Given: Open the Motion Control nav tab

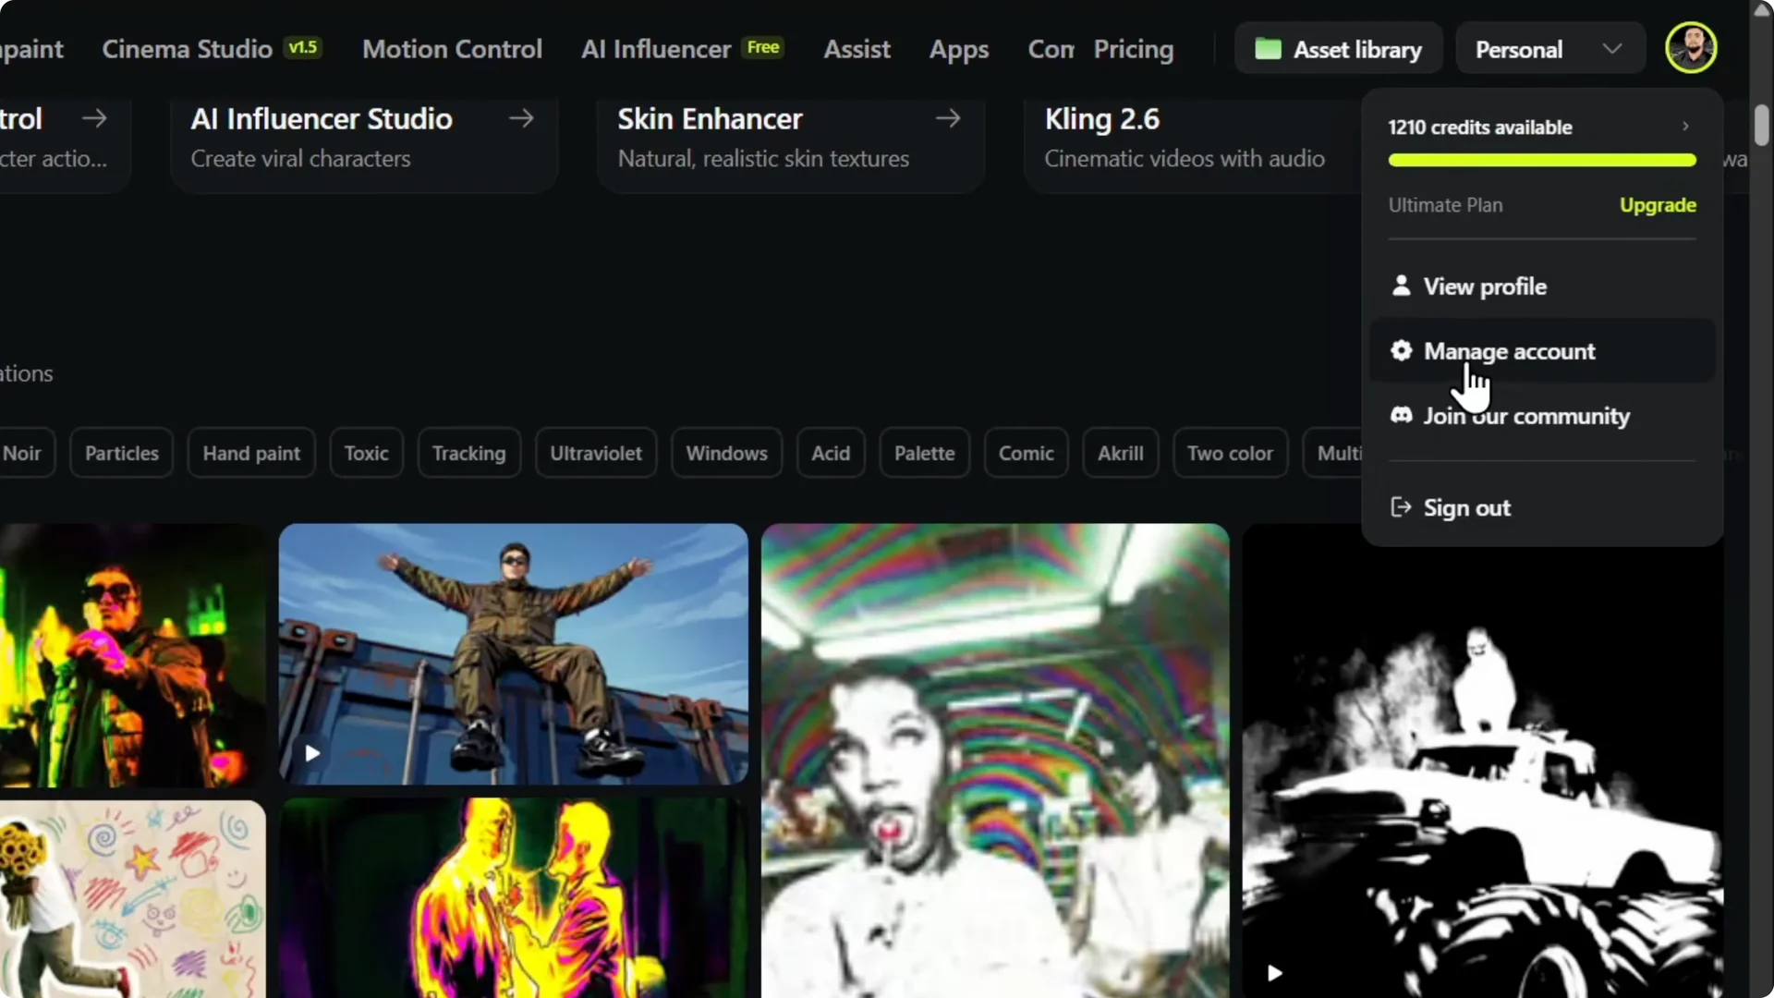Looking at the screenshot, I should 452,49.
